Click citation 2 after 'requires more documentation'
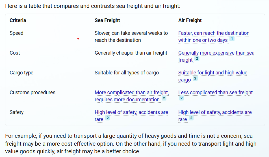The image size is (269, 157). click(164, 98)
